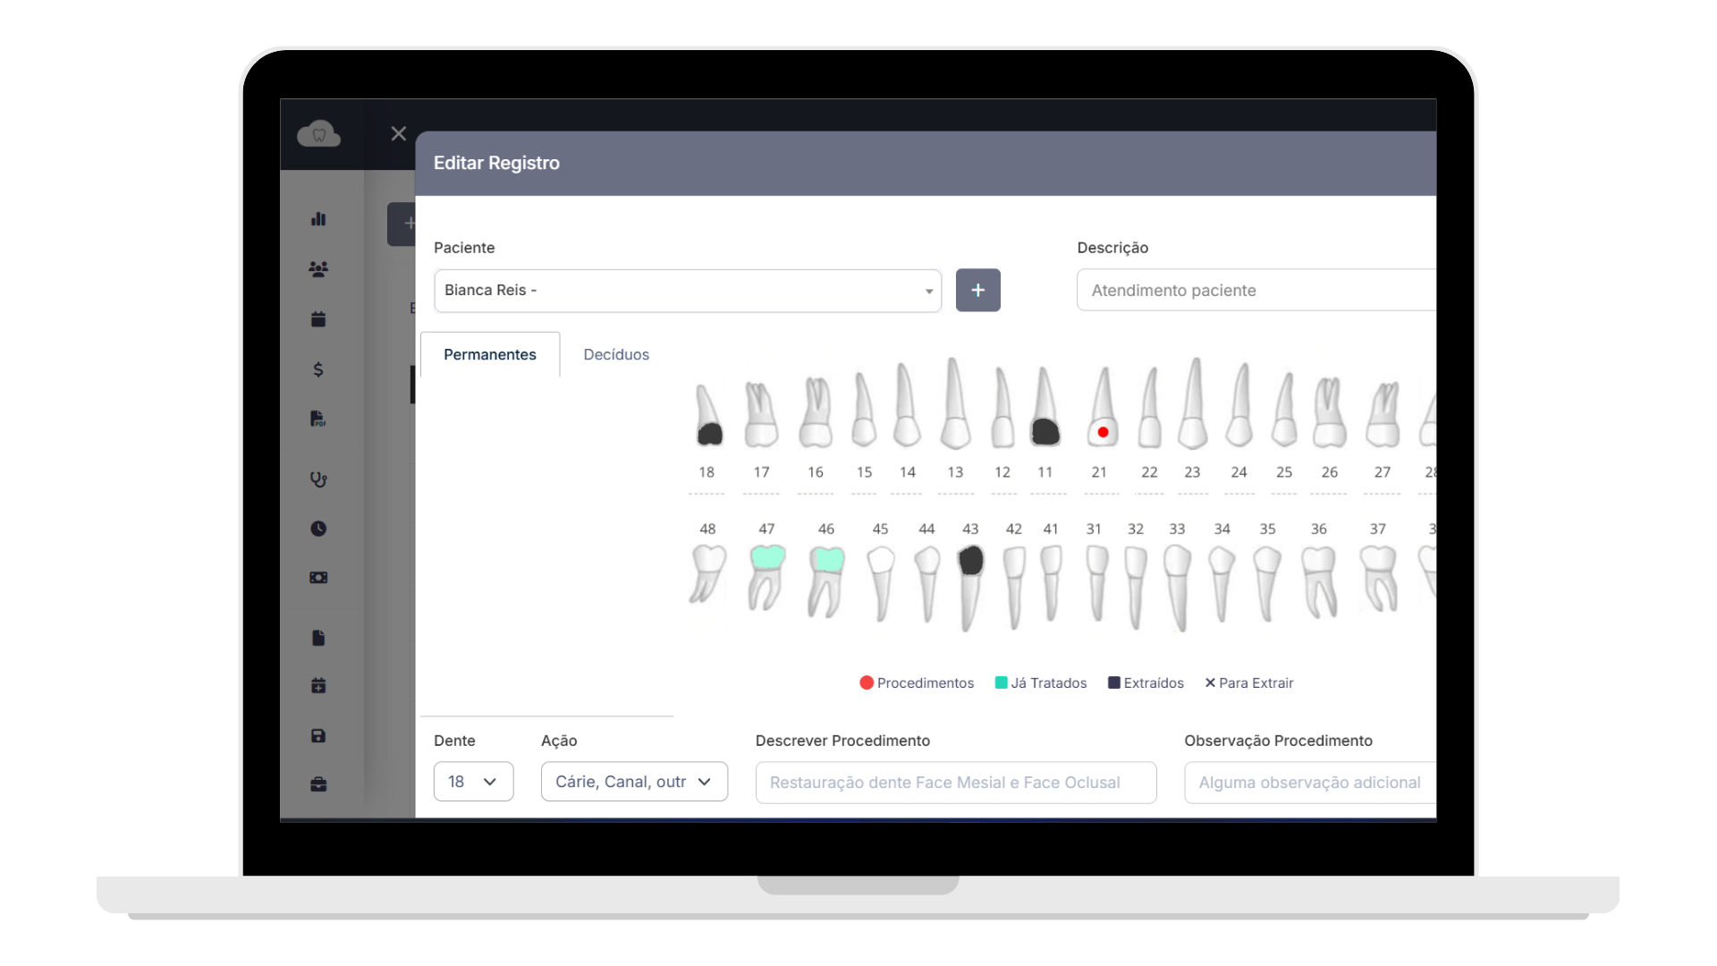Click the briefcase sidebar icon
Viewport: 1717px width, 966px height.
coord(318,784)
